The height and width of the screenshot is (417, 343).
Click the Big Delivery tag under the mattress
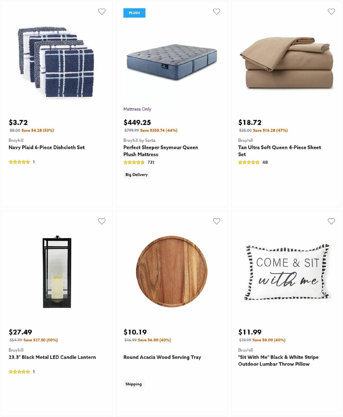[137, 174]
